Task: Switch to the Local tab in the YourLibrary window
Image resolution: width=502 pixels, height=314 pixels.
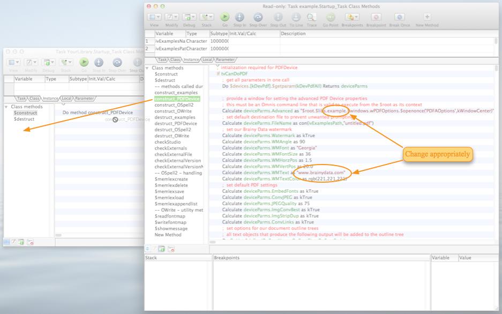Action: [66, 98]
